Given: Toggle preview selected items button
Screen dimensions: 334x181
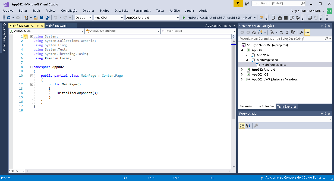Looking at the screenshot, I should pos(307,32).
